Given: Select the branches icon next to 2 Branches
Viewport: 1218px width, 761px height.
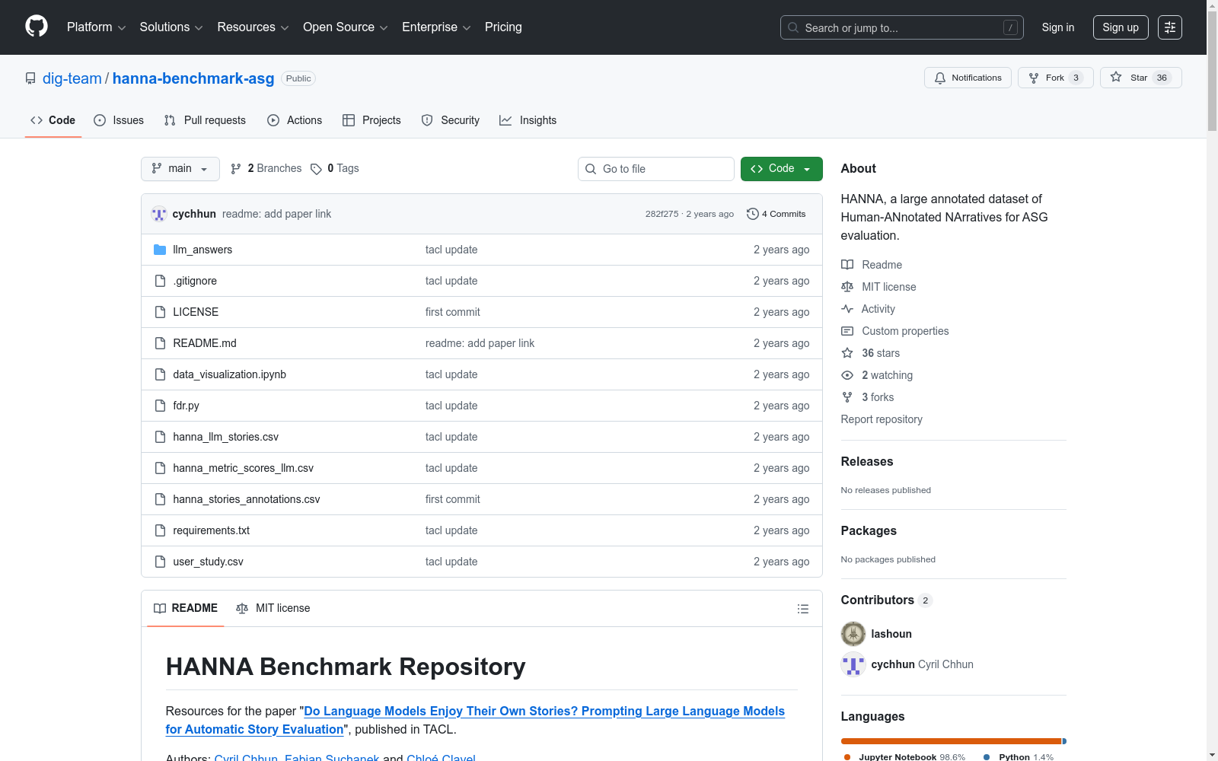Looking at the screenshot, I should 236,169.
